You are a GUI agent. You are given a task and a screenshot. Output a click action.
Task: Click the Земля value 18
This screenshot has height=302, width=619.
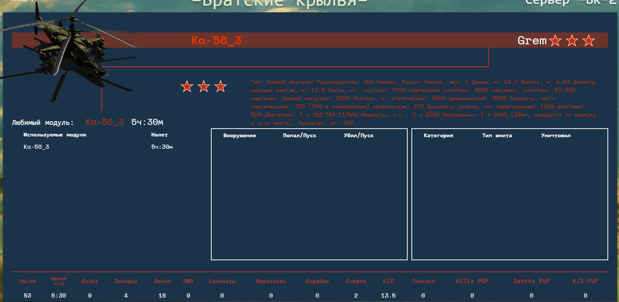162,296
